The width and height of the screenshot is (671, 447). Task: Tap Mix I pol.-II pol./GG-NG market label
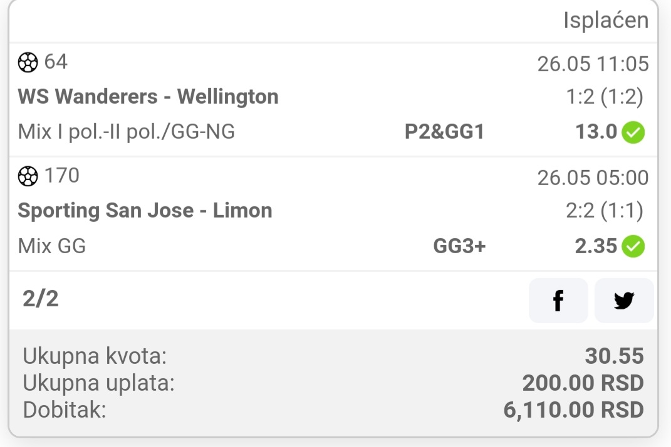click(x=126, y=131)
